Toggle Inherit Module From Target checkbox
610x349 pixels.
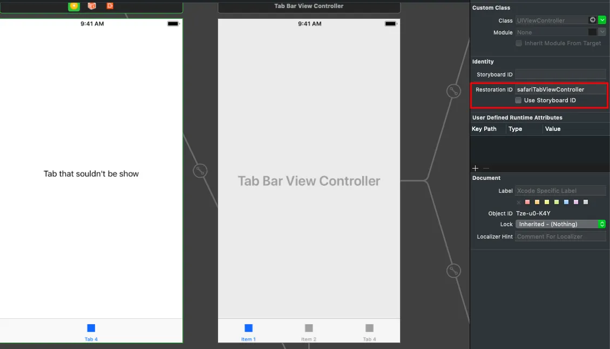[519, 43]
